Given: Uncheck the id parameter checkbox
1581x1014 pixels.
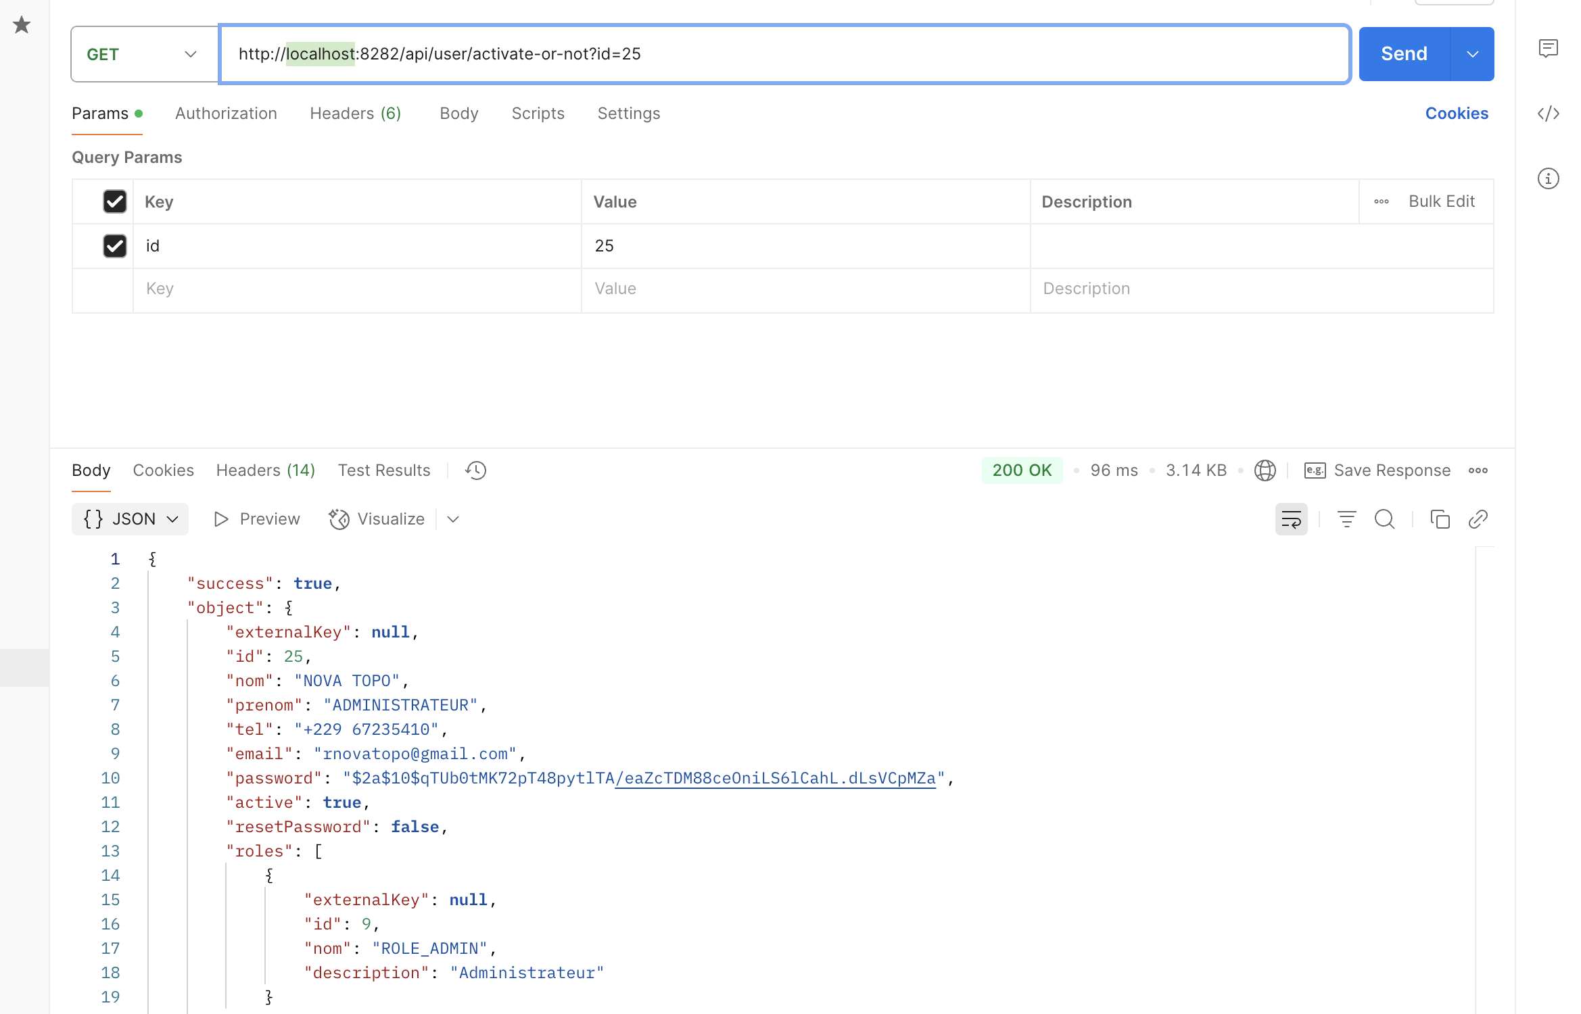Looking at the screenshot, I should point(115,246).
